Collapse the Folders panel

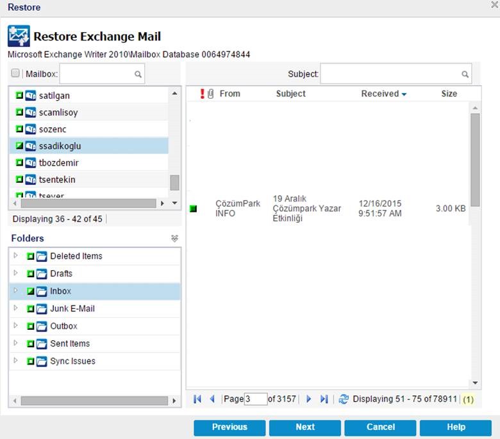174,239
